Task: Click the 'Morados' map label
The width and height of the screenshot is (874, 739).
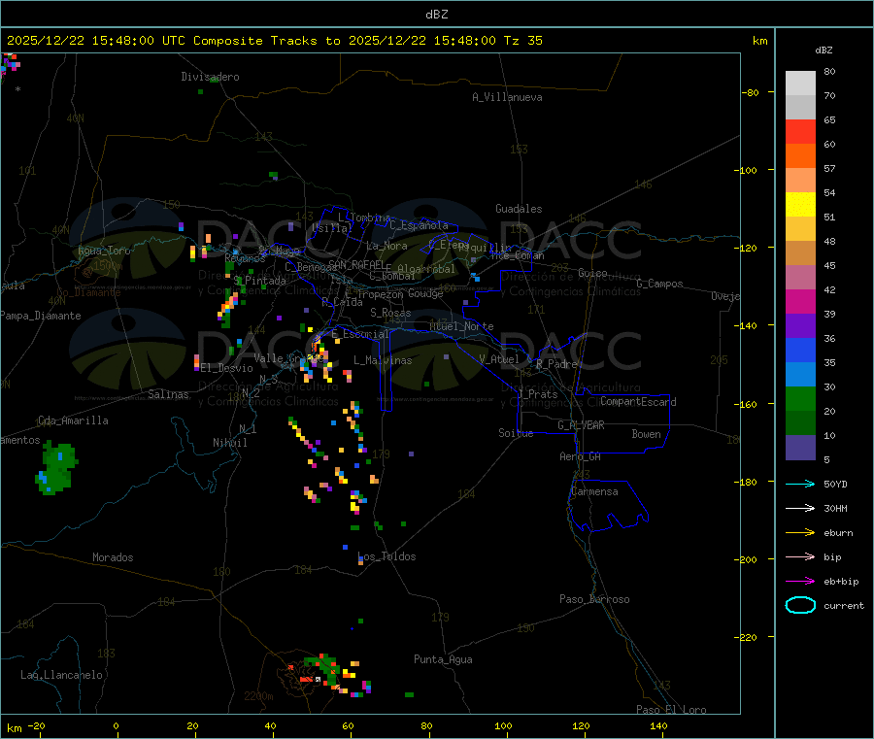Action: [113, 557]
